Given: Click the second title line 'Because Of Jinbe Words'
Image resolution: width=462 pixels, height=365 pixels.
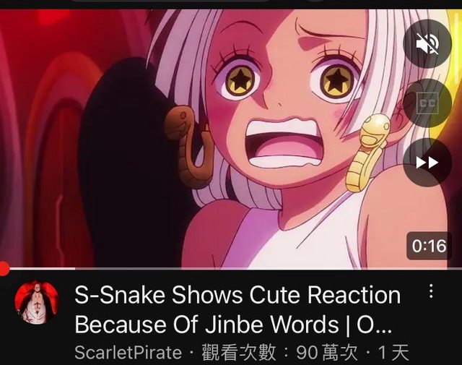Looking at the screenshot, I should [x=207, y=325].
